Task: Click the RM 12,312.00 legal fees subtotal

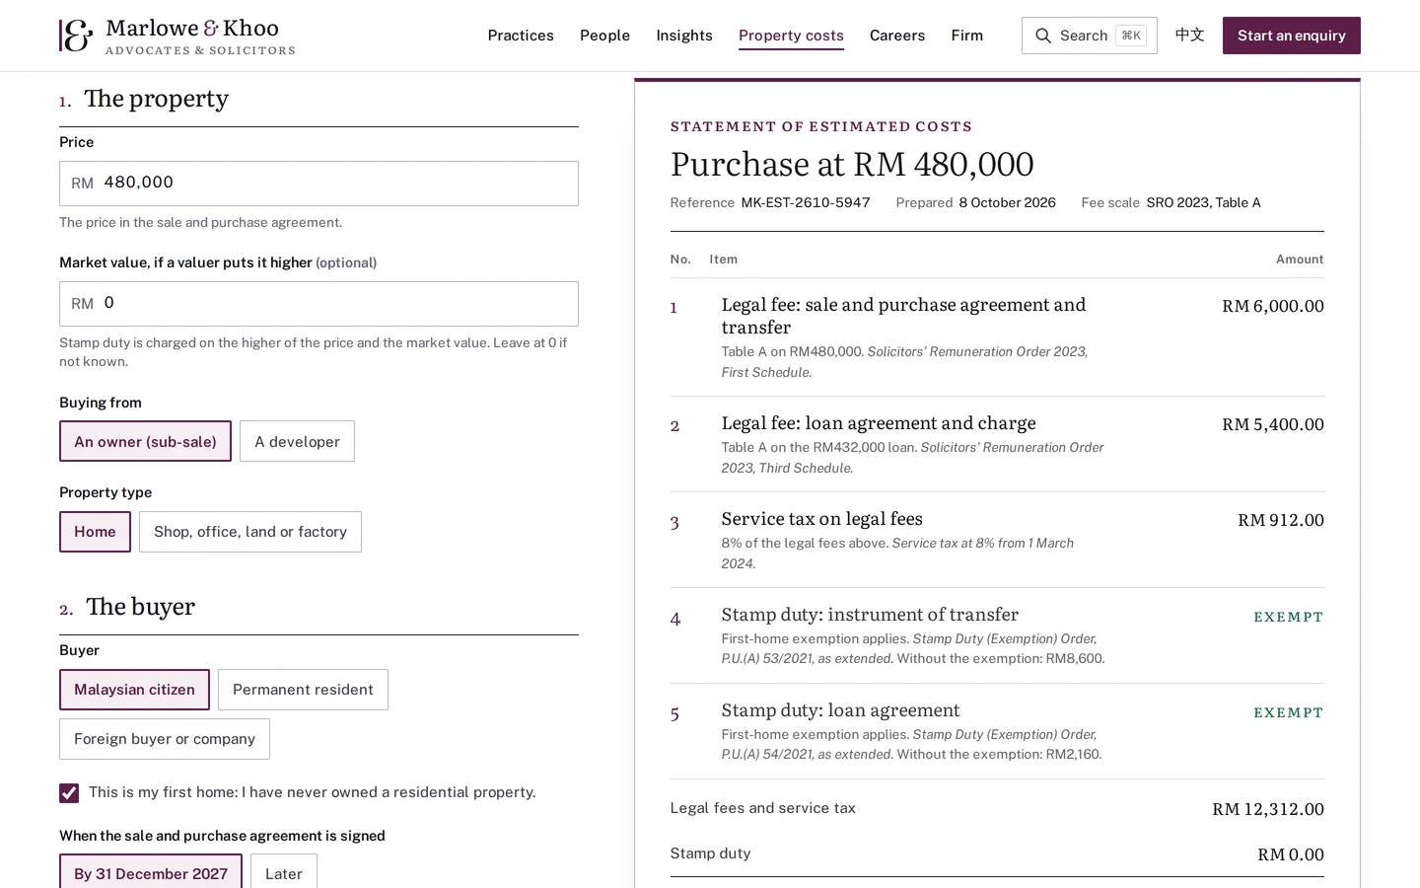Action: 1268,809
